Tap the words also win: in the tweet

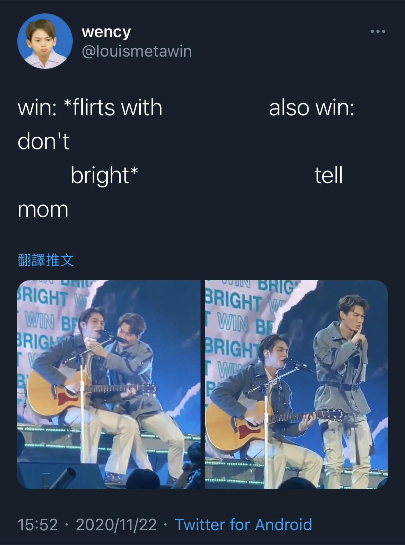coord(312,107)
